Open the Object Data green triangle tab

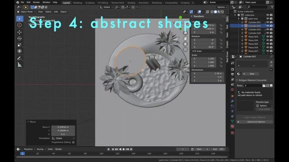(233, 121)
